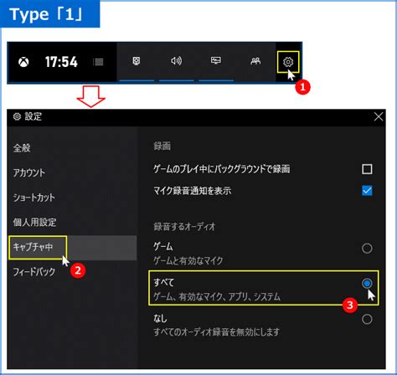This screenshot has width=397, height=375.
Task: Click ゲーム、有効なマイク、アプリ、システム description
Action: [x=217, y=296]
